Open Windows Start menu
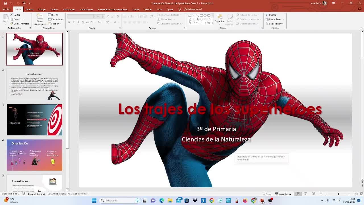364x205 pixels. [x=94, y=200]
